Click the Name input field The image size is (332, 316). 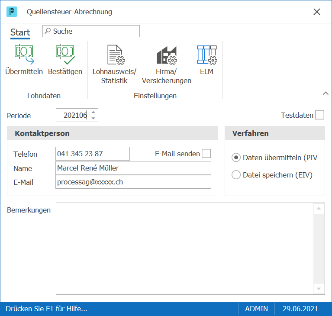(x=133, y=168)
